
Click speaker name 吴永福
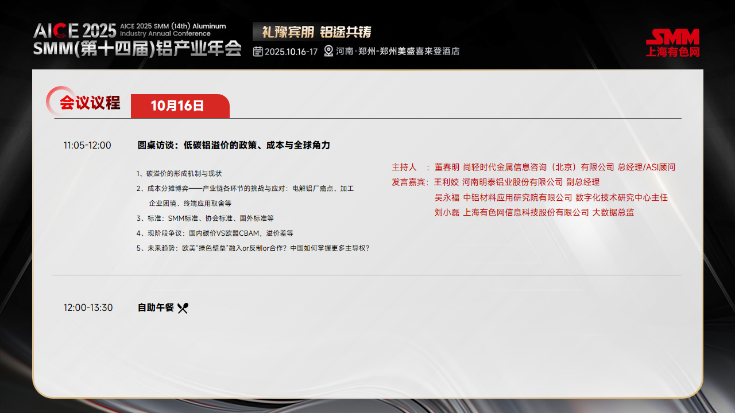(x=447, y=198)
